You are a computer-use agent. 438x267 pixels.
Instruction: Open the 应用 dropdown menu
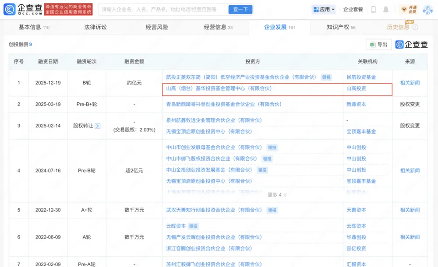click(324, 10)
